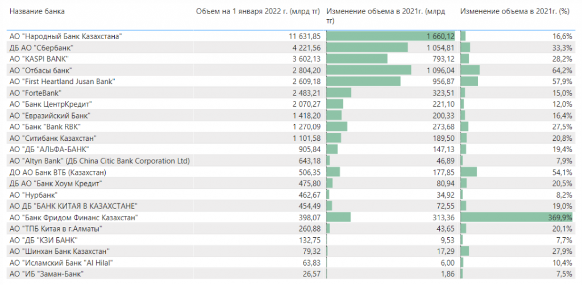Sort by 'Объем на 1 января 2022 г.' header

coord(257,11)
